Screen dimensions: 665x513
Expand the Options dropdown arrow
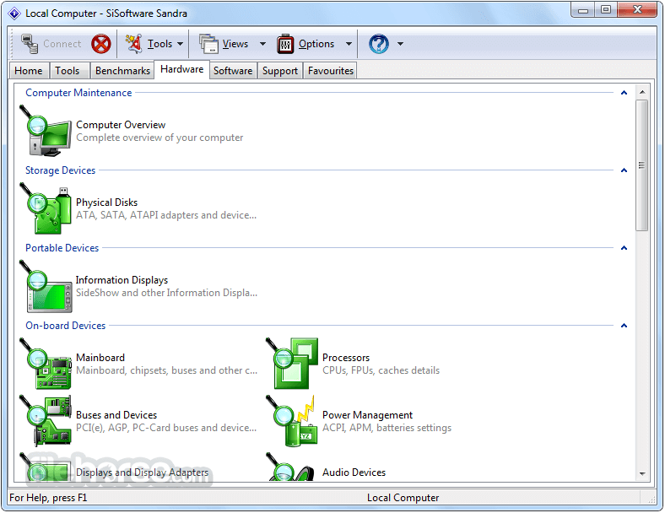click(349, 44)
